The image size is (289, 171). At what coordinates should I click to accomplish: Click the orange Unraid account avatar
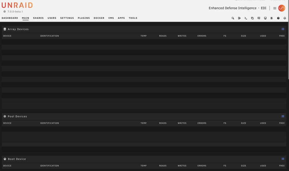[281, 8]
